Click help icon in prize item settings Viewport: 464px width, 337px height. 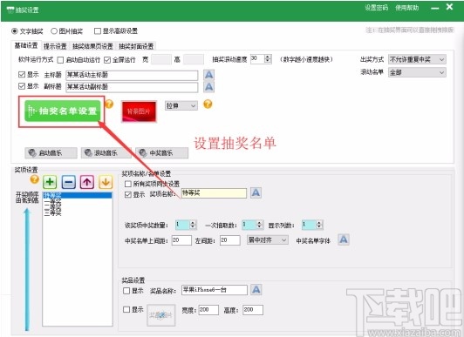(x=35, y=179)
